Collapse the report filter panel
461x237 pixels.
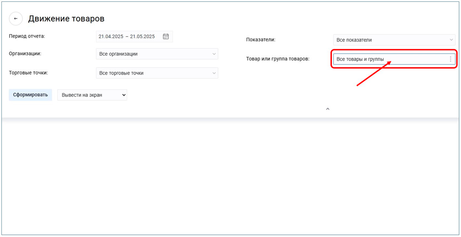click(x=328, y=109)
